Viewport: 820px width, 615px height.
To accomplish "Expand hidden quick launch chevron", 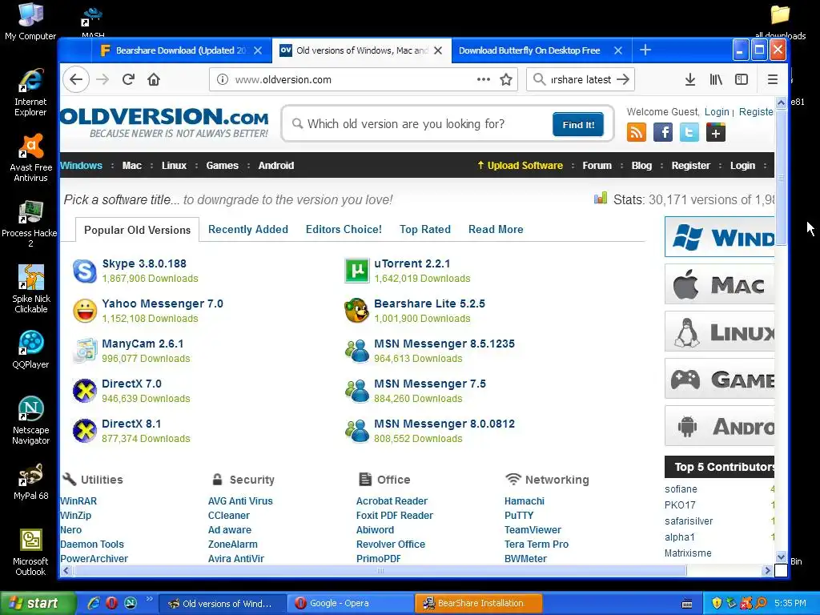I will (x=149, y=599).
